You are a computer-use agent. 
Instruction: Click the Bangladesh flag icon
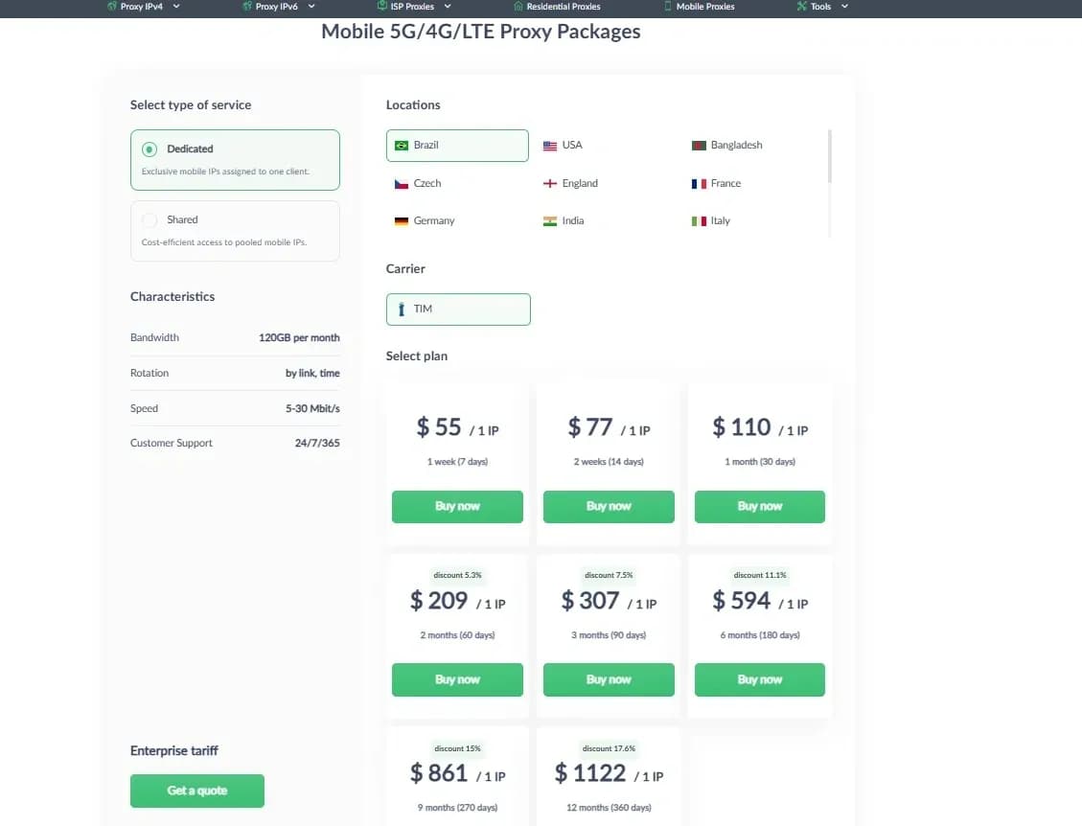tap(699, 145)
